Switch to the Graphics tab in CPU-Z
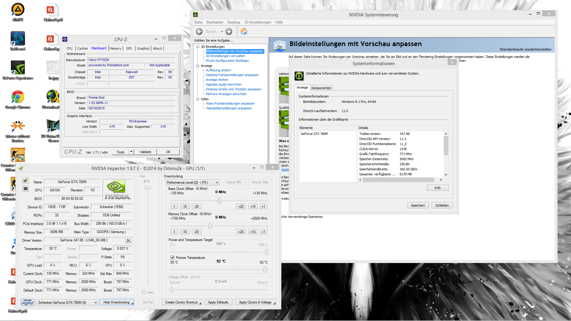 click(143, 48)
